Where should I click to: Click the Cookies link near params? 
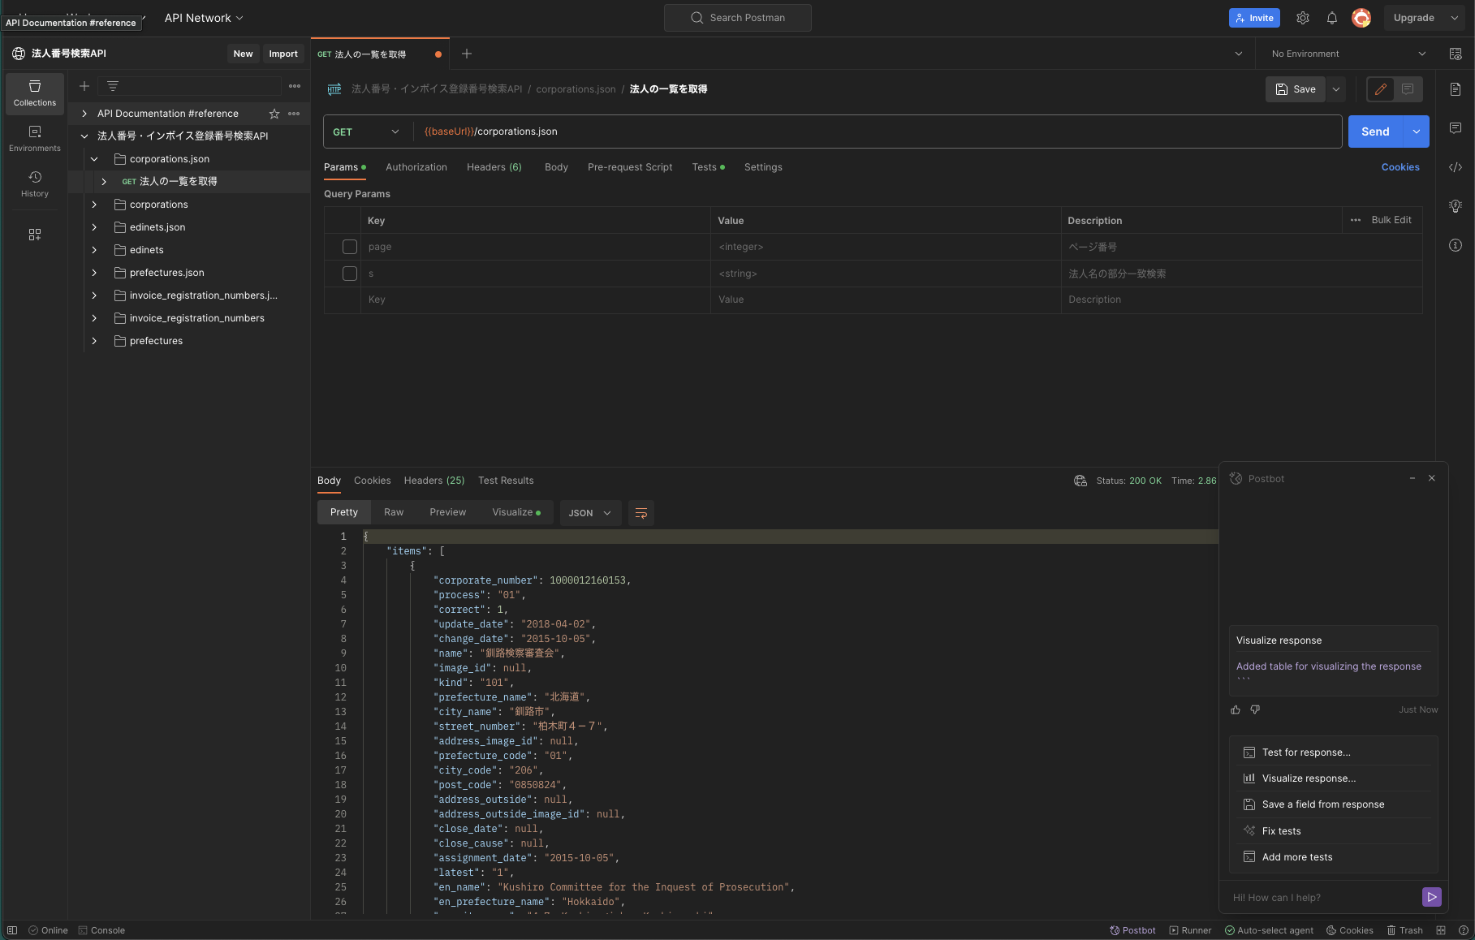coord(1400,167)
